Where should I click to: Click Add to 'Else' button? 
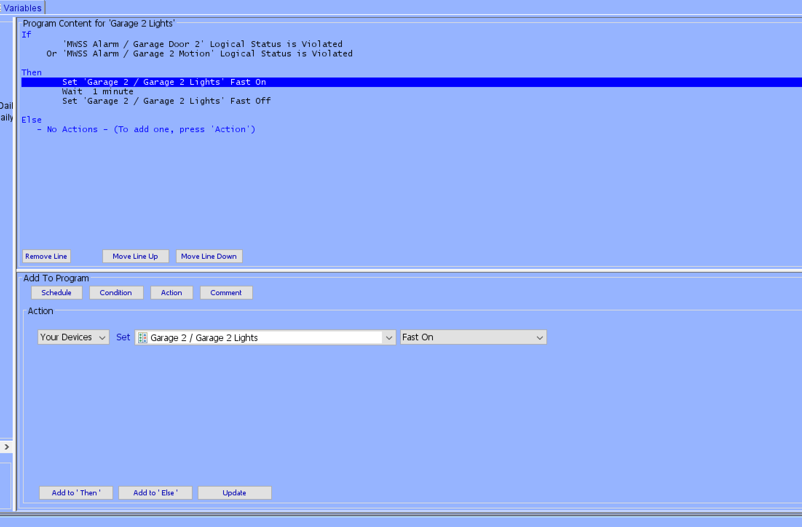(x=155, y=493)
